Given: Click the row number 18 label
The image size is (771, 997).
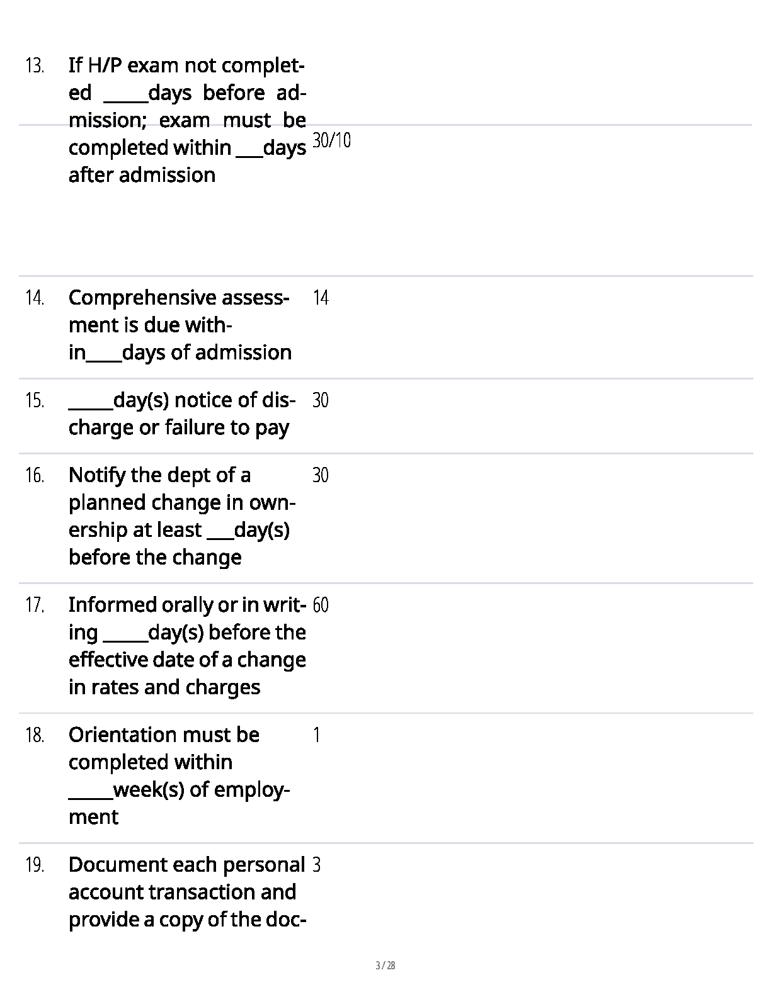Looking at the screenshot, I should click(x=35, y=735).
